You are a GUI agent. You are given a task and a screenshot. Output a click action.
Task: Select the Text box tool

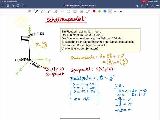pyautogui.click(x=81, y=11)
